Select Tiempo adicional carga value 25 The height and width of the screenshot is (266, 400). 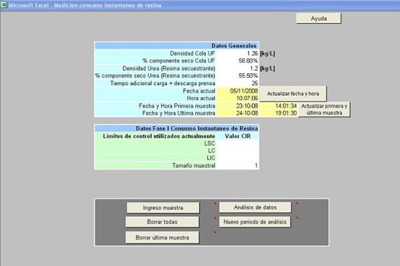point(237,83)
